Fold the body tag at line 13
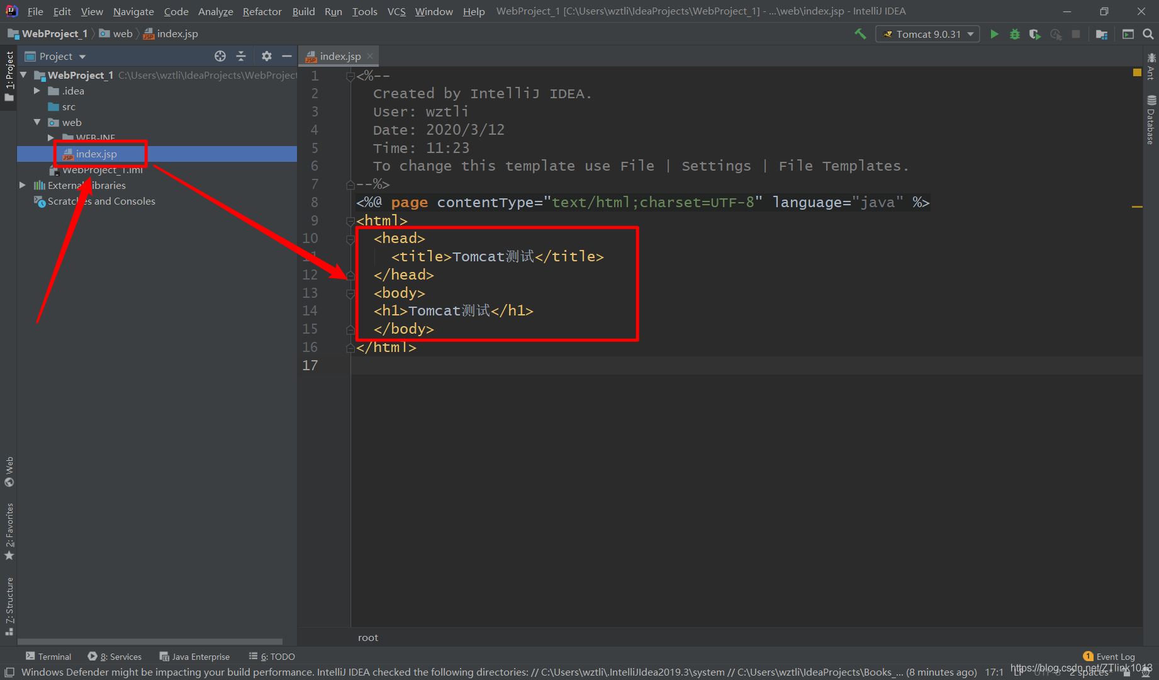This screenshot has height=680, width=1159. pos(350,293)
